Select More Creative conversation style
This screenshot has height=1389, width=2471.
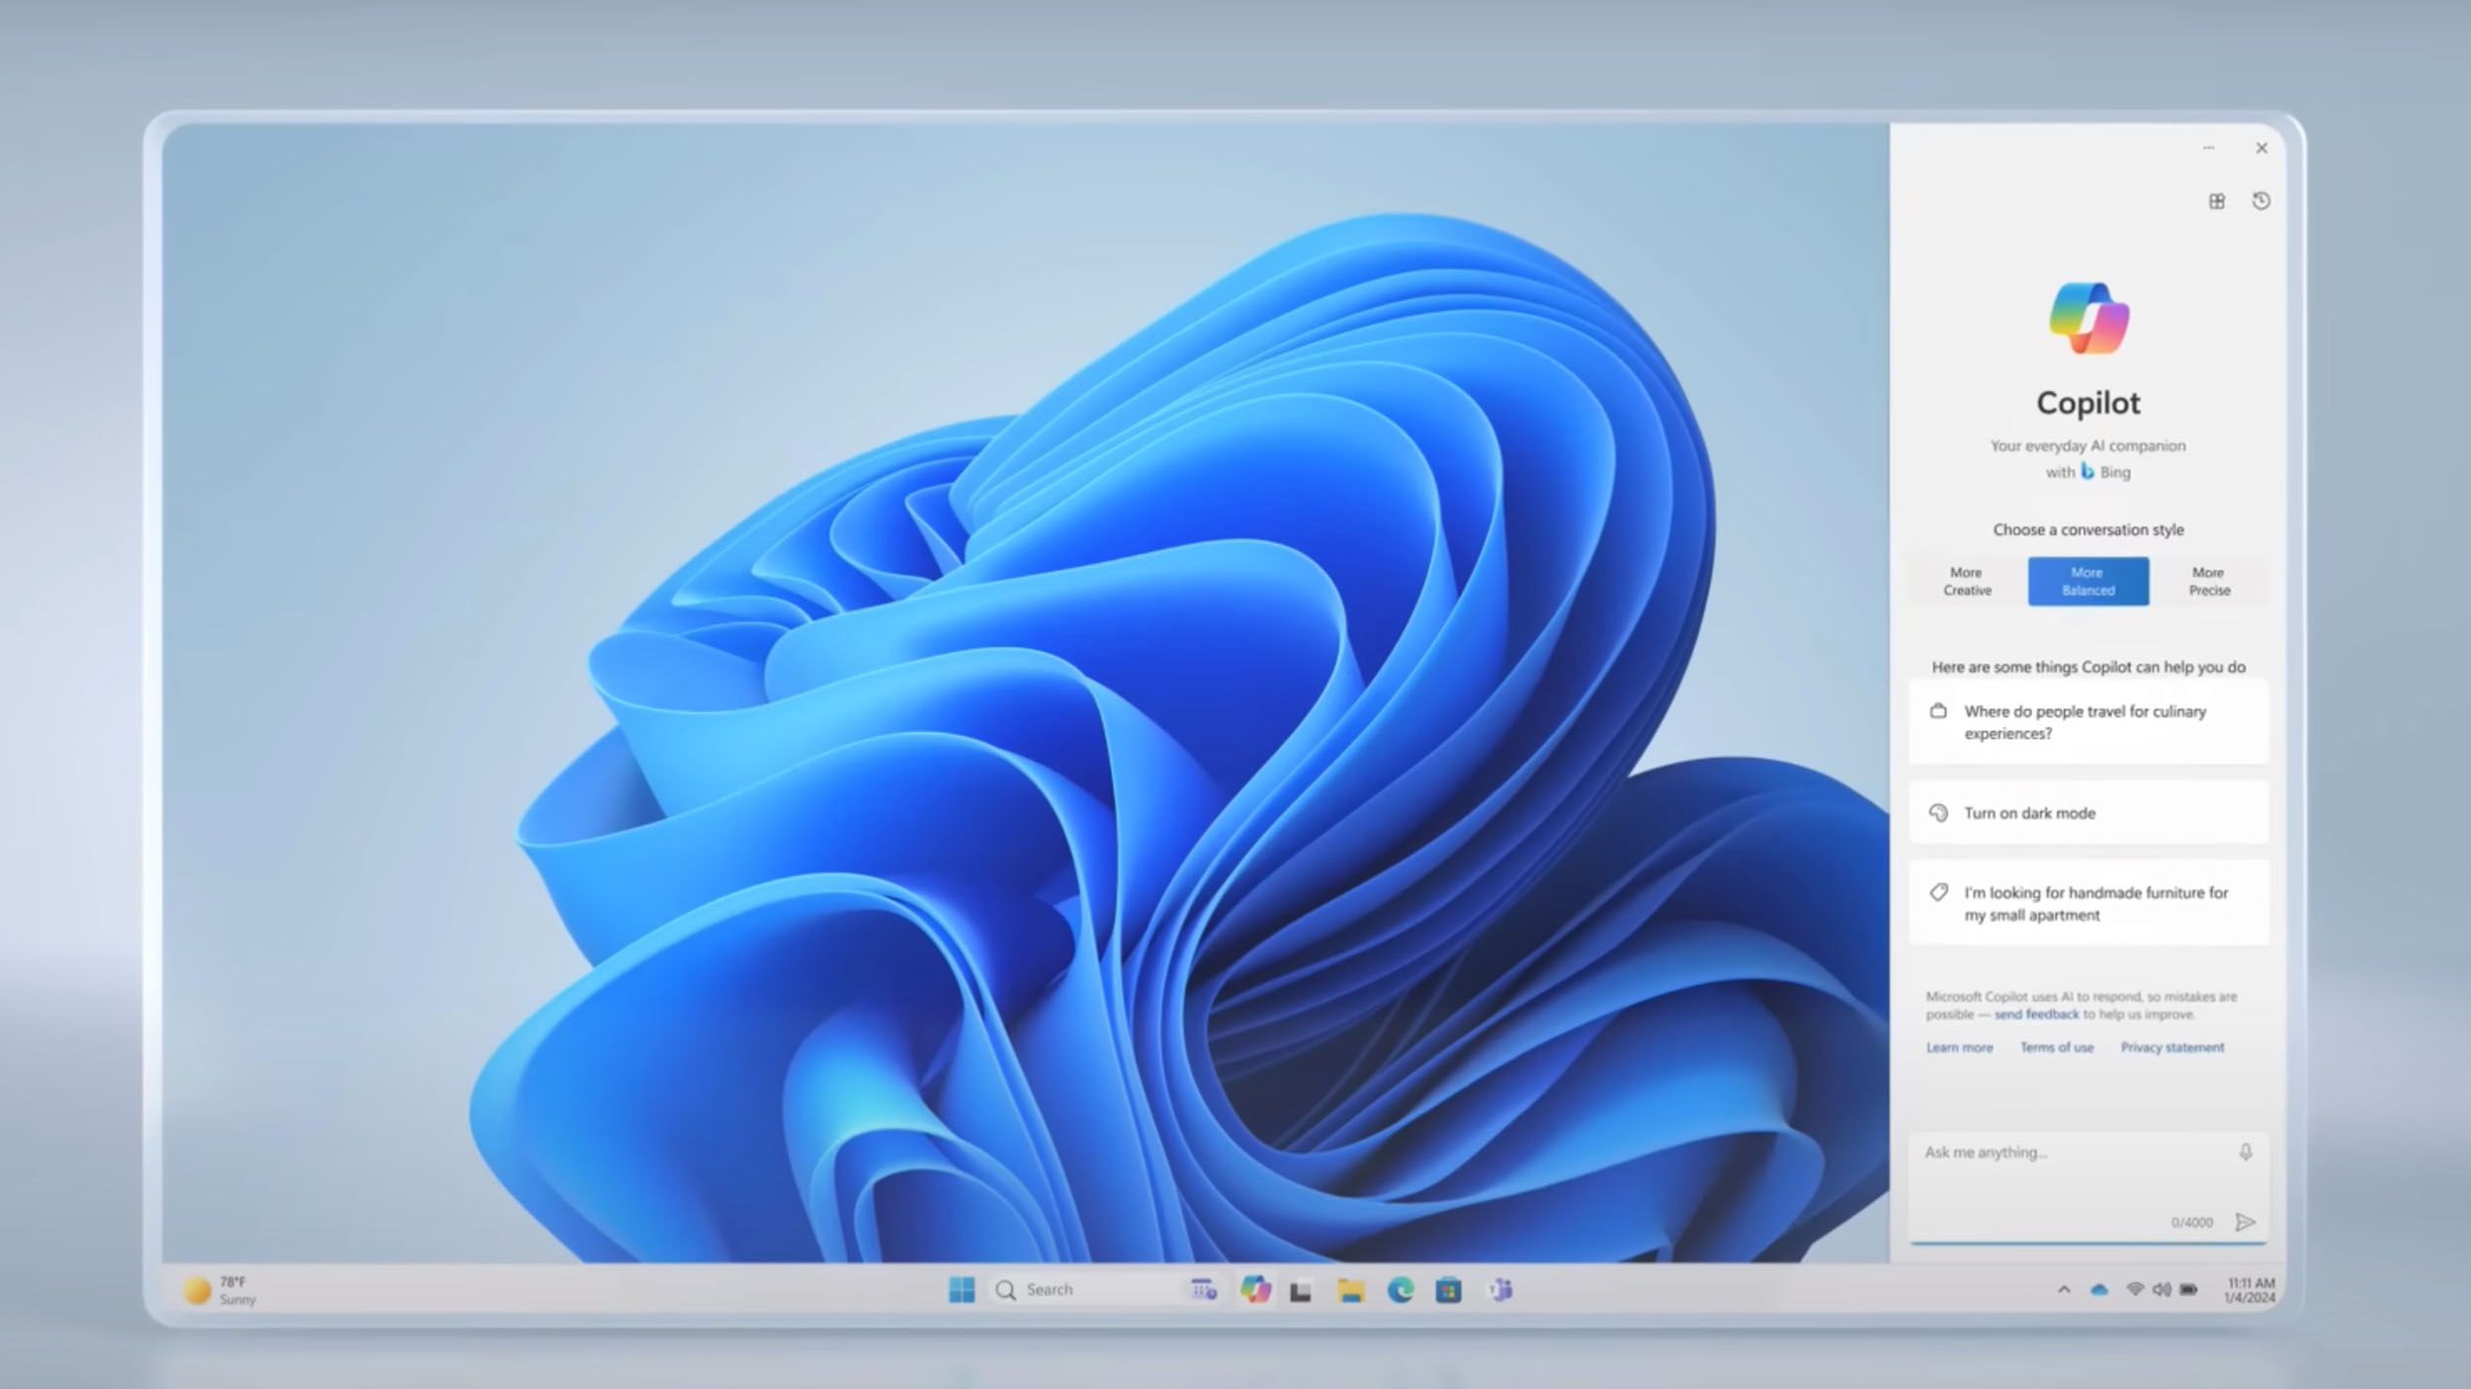click(1967, 581)
